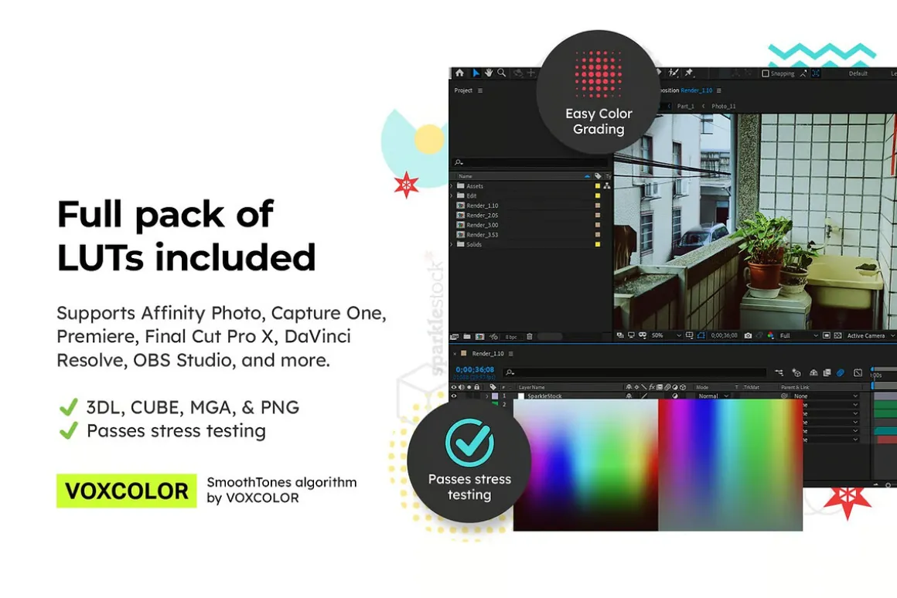The width and height of the screenshot is (897, 598).
Task: Click the label tag column icon in Project panel
Action: tap(598, 176)
